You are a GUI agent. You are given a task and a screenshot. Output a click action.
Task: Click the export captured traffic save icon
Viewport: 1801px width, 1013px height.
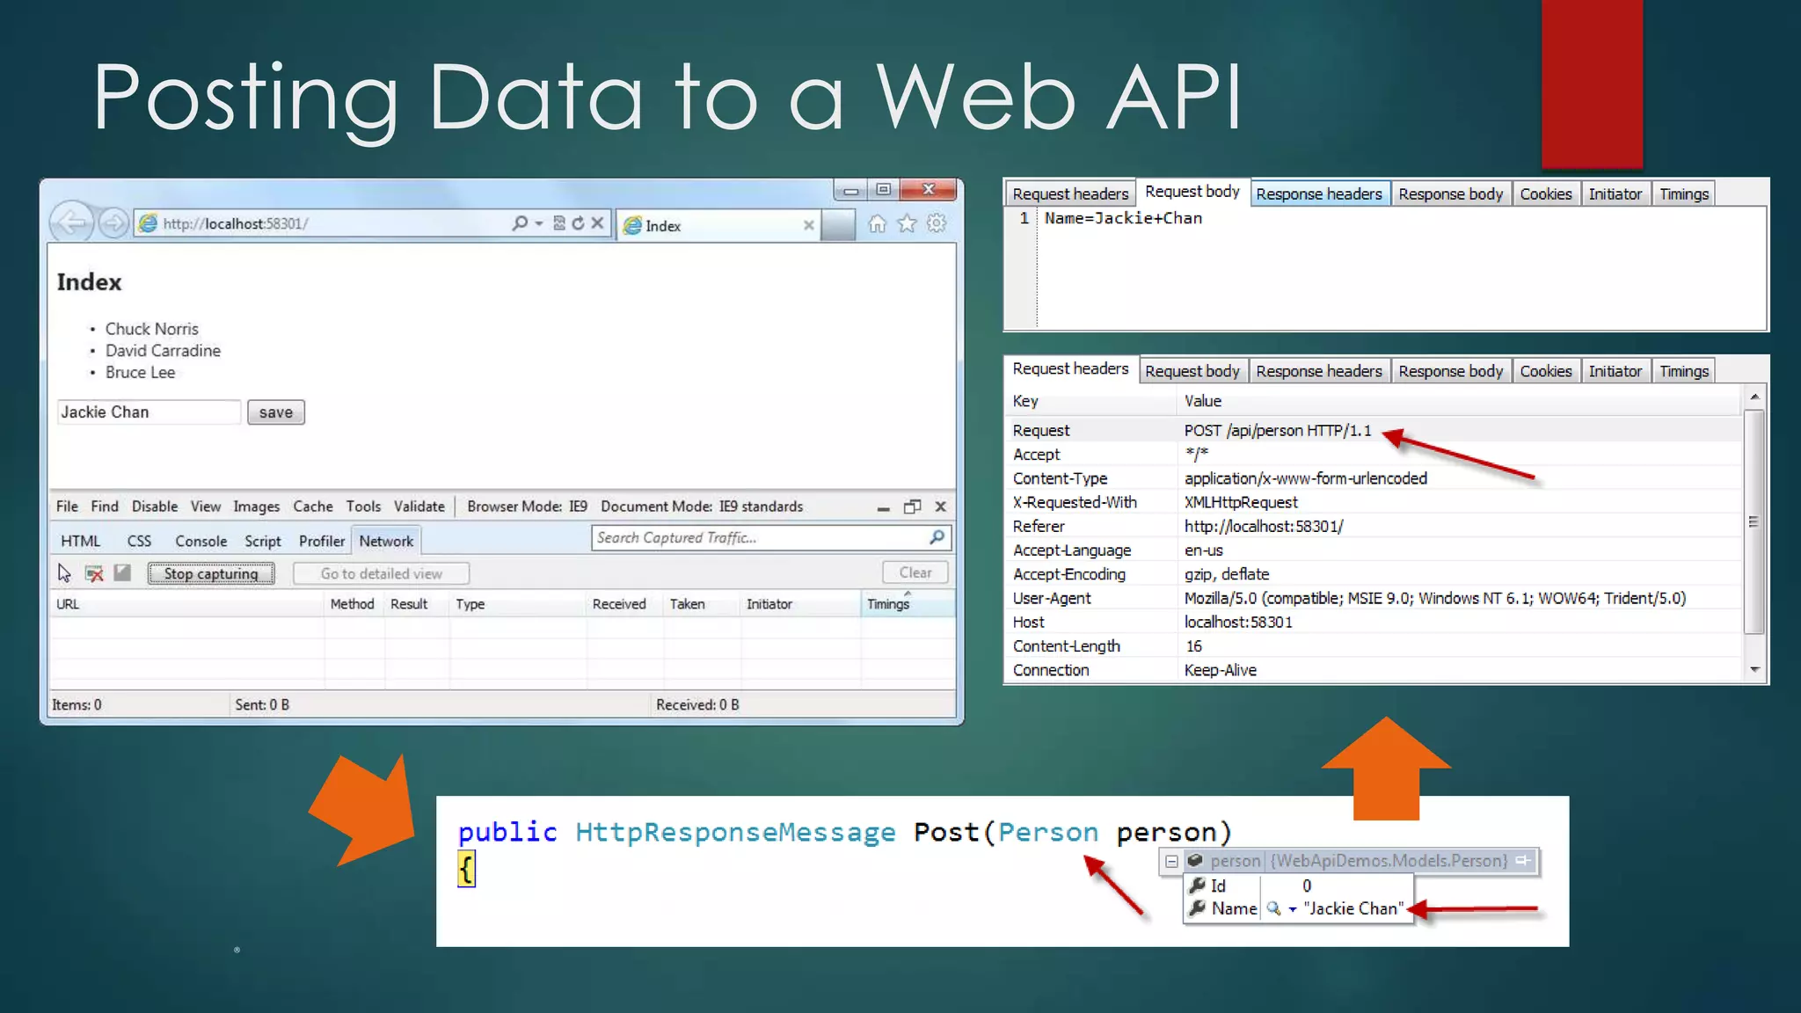pyautogui.click(x=122, y=573)
